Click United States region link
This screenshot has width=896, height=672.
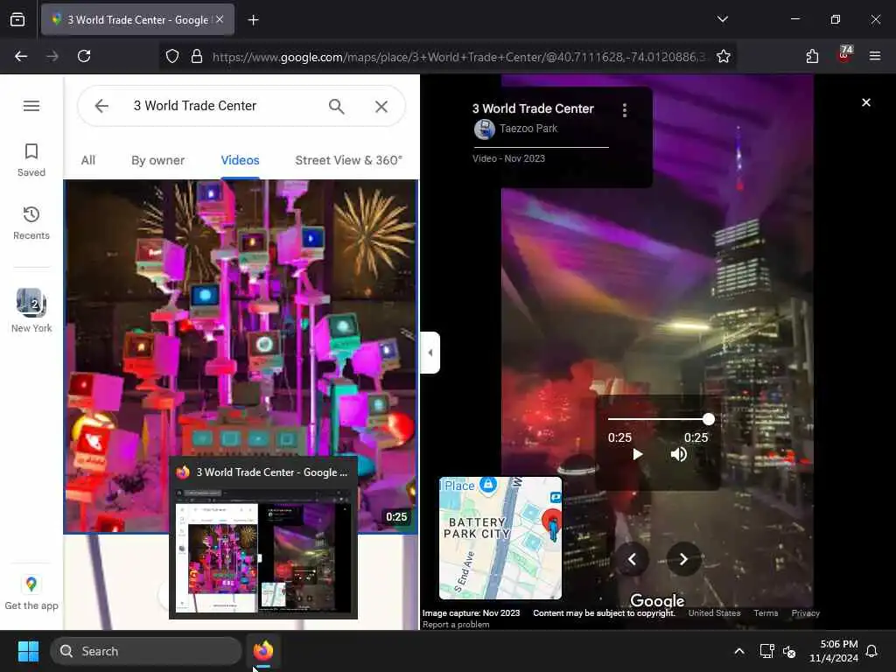click(714, 613)
